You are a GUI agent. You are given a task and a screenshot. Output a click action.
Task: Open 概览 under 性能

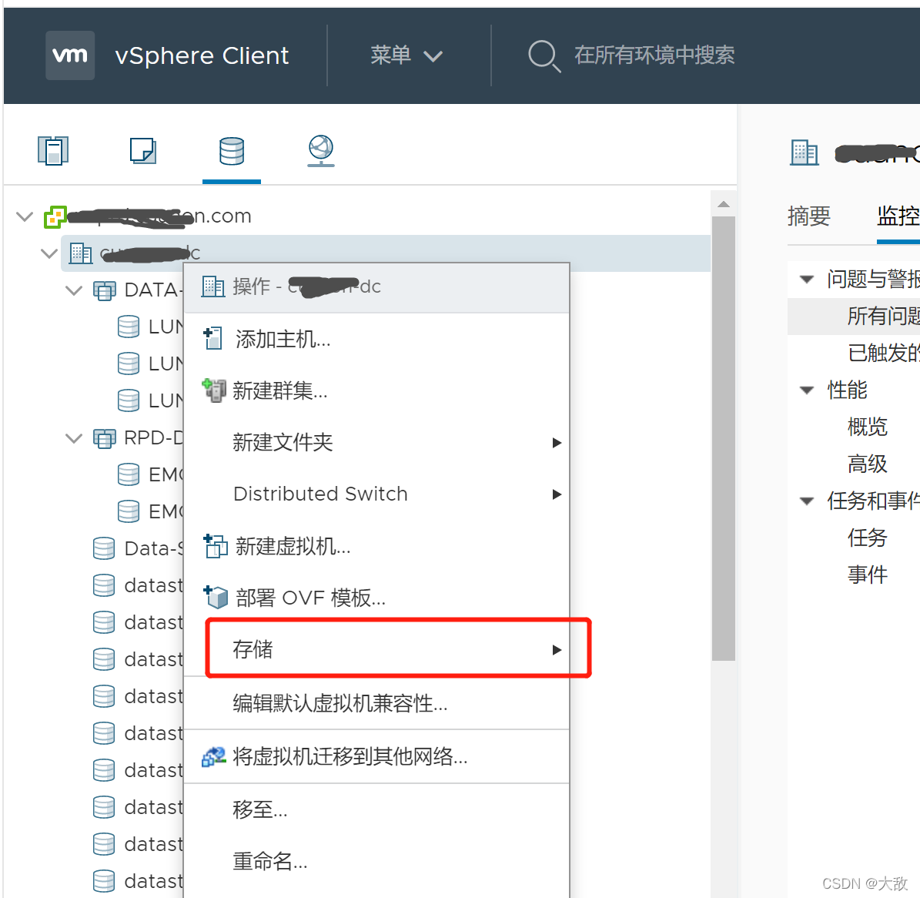pos(867,427)
